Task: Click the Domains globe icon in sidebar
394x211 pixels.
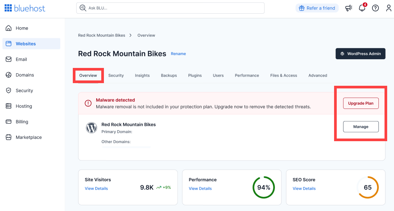Action: (9, 75)
